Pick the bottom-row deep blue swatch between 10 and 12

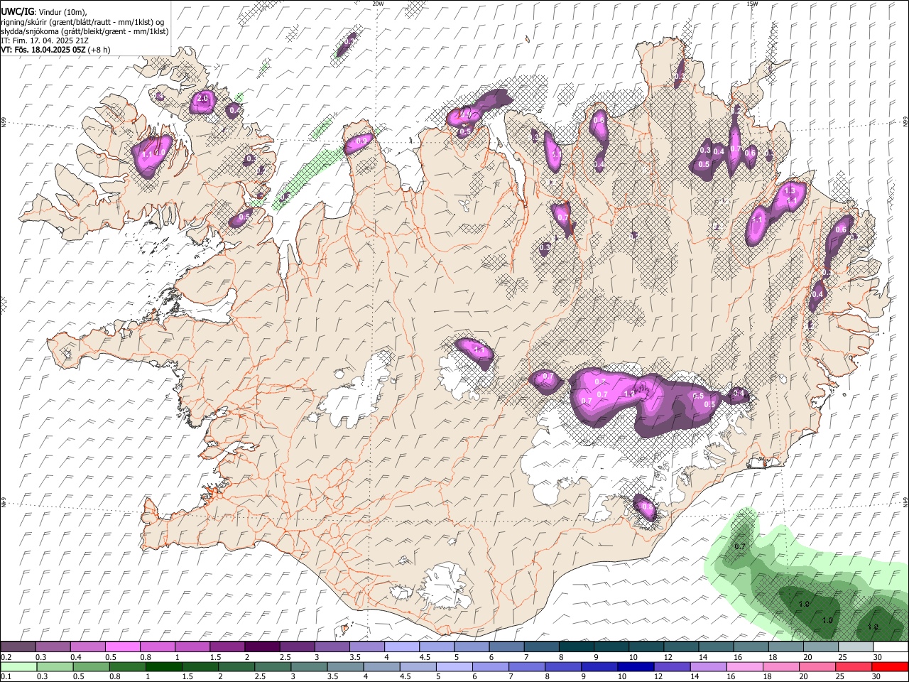pyautogui.click(x=636, y=666)
